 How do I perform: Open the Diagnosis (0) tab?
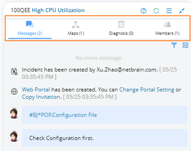(121, 29)
